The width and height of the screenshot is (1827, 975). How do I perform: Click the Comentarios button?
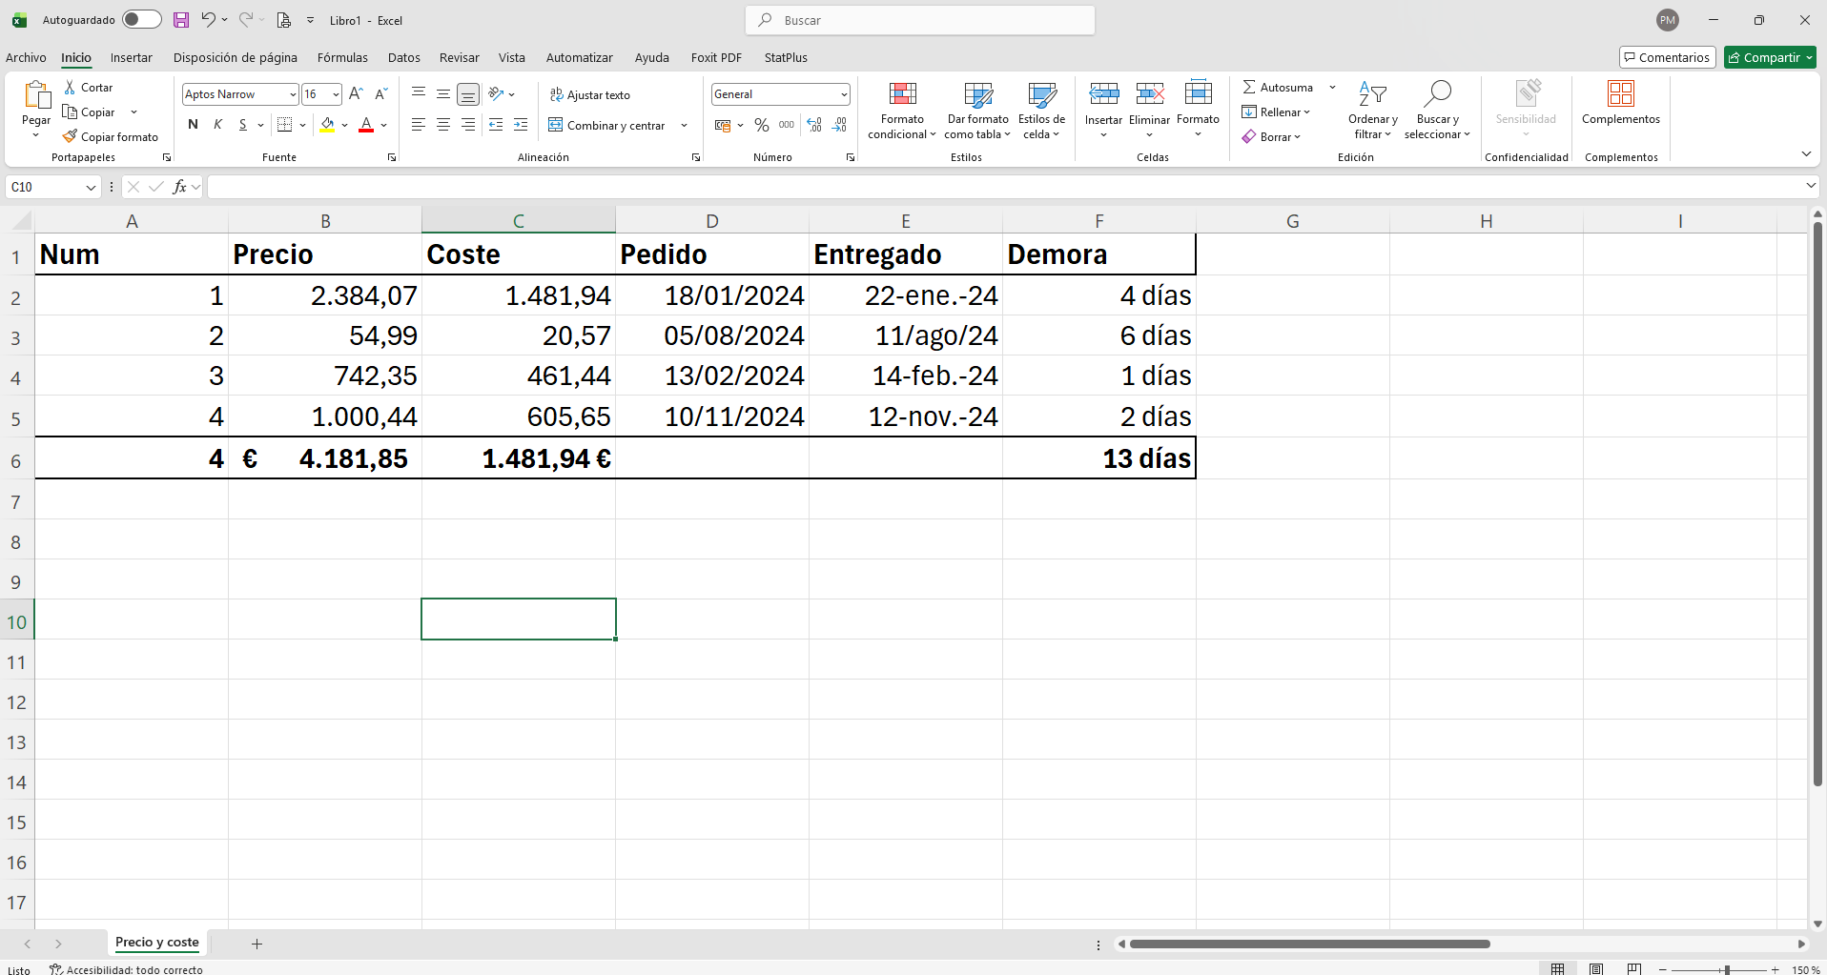(x=1667, y=57)
